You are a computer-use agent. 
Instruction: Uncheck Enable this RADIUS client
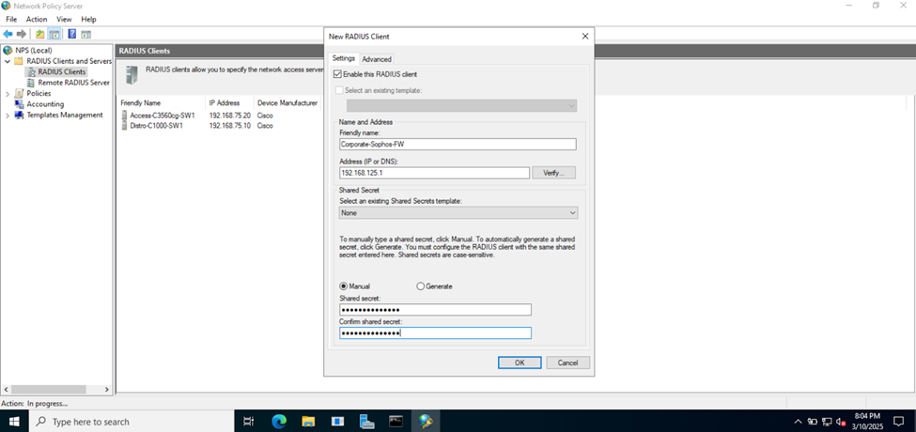(x=337, y=74)
